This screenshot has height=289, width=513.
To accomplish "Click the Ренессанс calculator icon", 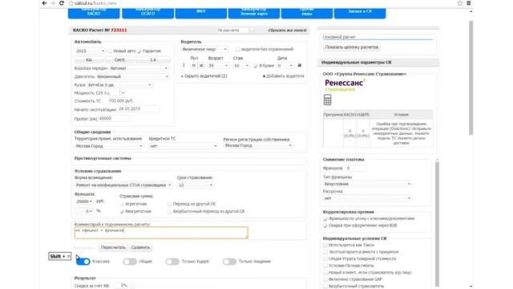I will click(x=327, y=100).
